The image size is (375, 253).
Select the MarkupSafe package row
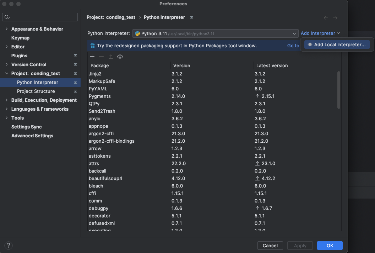point(212,81)
